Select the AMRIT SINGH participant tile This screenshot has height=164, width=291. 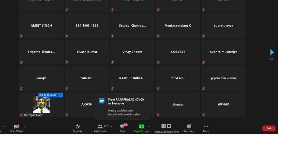[42, 26]
